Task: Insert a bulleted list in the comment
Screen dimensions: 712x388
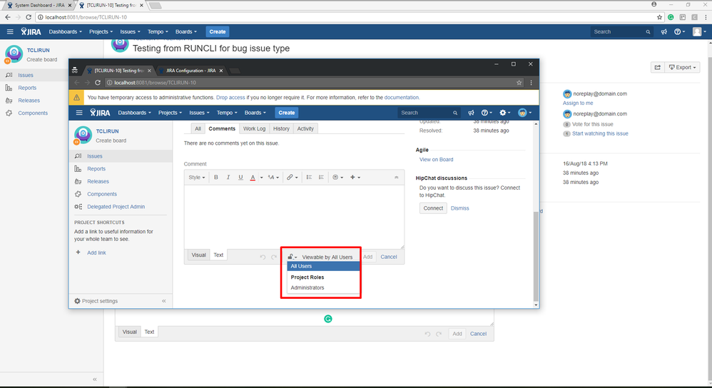Action: pos(309,178)
